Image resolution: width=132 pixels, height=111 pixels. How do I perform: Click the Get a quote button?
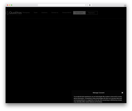pos(79,13)
